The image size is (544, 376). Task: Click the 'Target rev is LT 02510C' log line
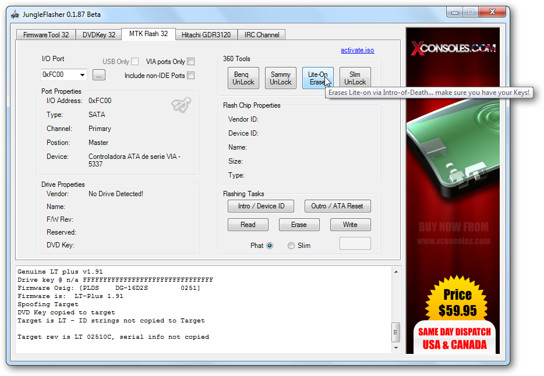coord(113,337)
